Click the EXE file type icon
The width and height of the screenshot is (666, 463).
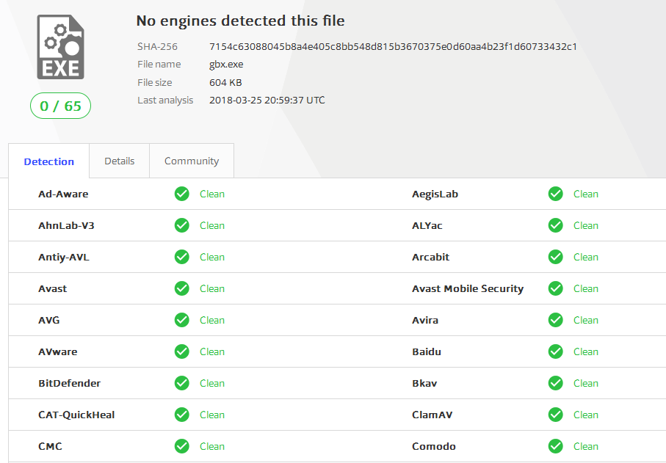(x=60, y=47)
